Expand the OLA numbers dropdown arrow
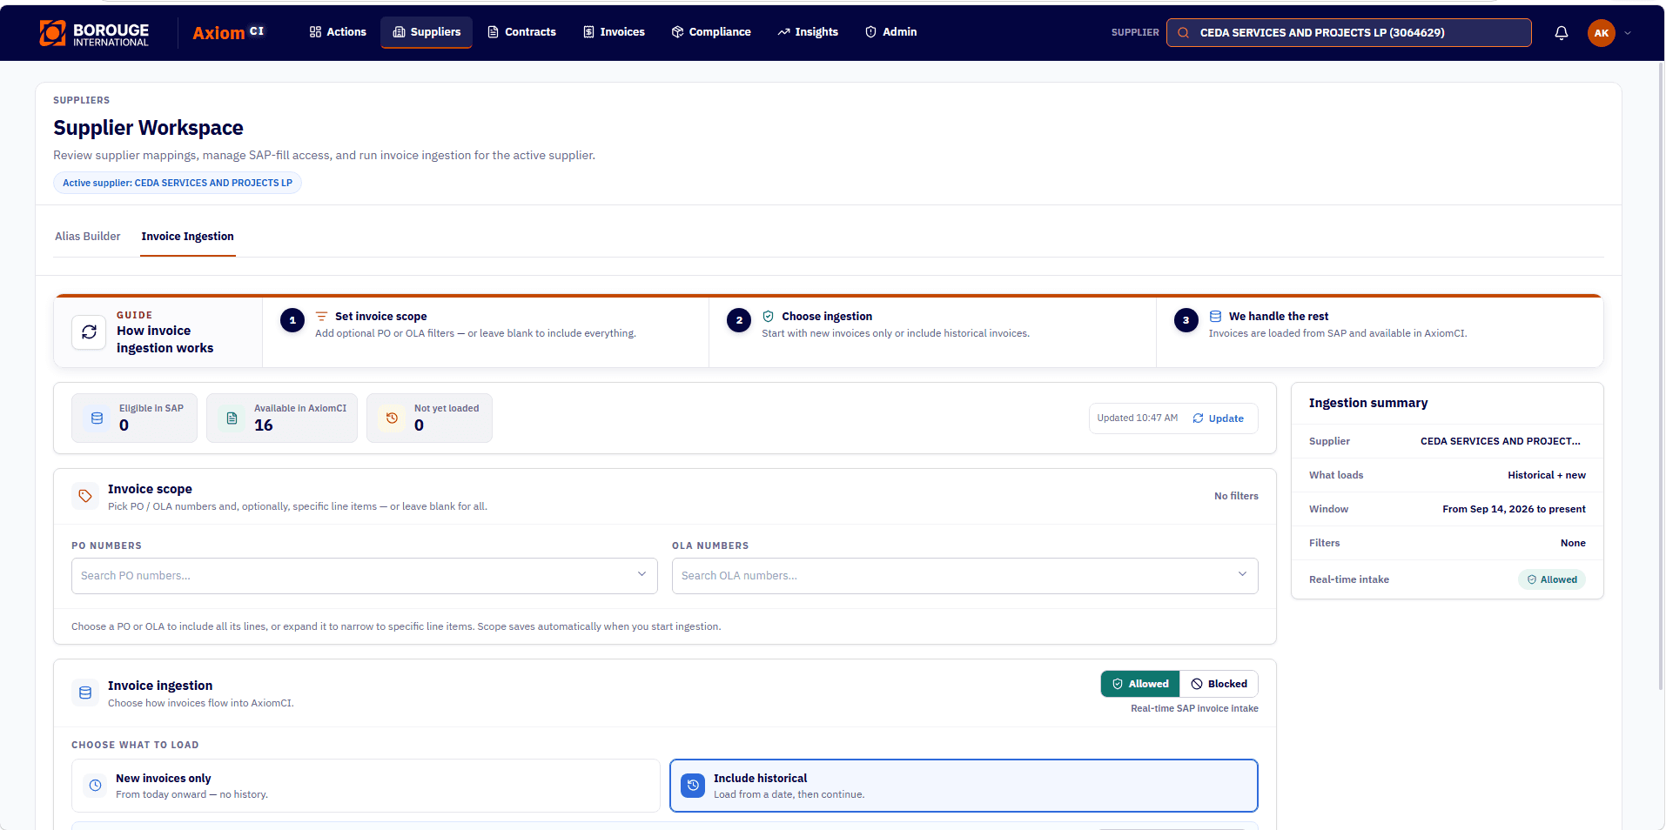This screenshot has width=1666, height=830. [1242, 574]
